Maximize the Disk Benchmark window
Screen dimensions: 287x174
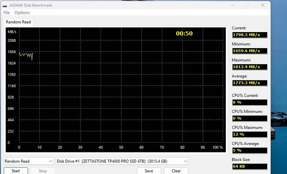tap(248, 5)
